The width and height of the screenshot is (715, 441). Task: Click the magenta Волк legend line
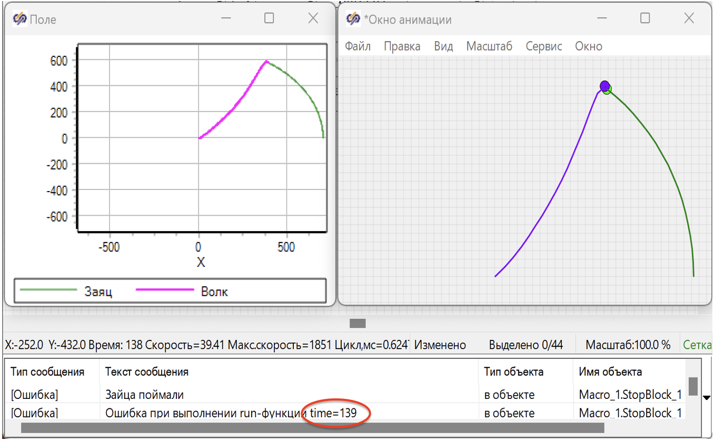(165, 289)
